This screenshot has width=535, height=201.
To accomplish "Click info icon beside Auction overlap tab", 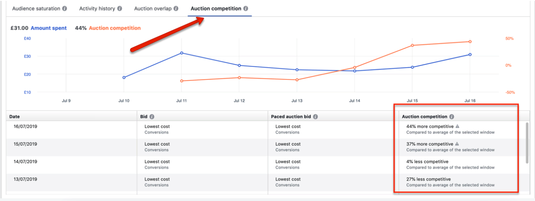I will pos(176,8).
